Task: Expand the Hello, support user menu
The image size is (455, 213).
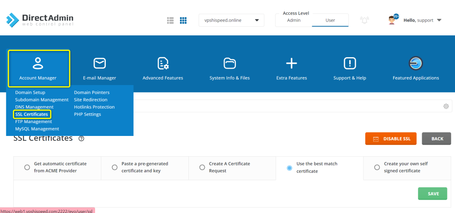Action: 423,20
